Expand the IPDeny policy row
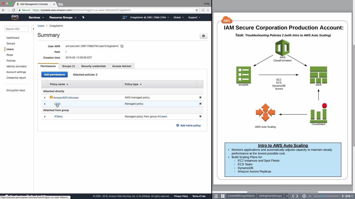This screenshot has width=355, height=199. [x=45, y=117]
